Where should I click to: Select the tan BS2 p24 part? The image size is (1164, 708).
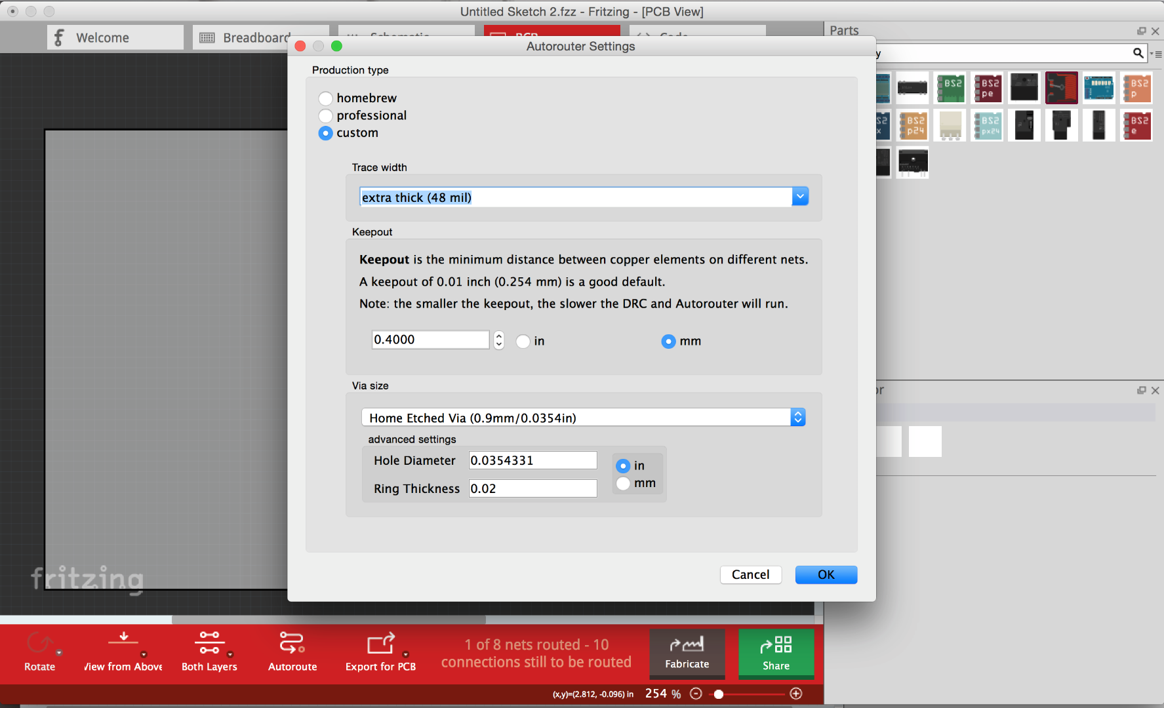(x=913, y=125)
